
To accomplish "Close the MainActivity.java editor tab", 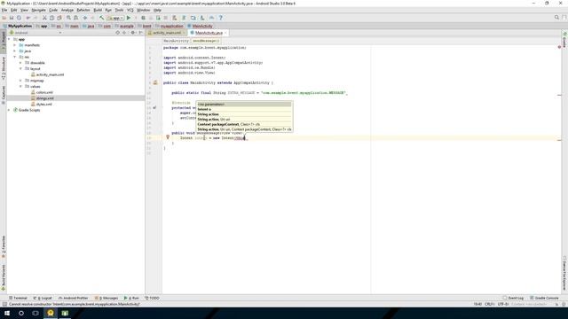I will coord(225,33).
